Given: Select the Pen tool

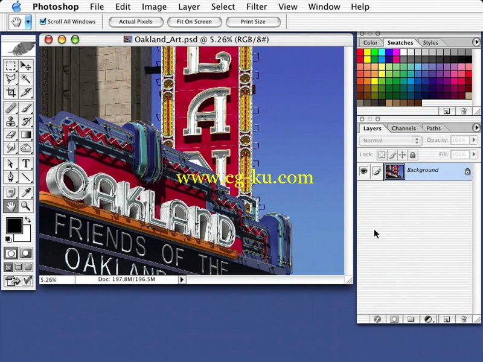Looking at the screenshot, I should point(10,177).
